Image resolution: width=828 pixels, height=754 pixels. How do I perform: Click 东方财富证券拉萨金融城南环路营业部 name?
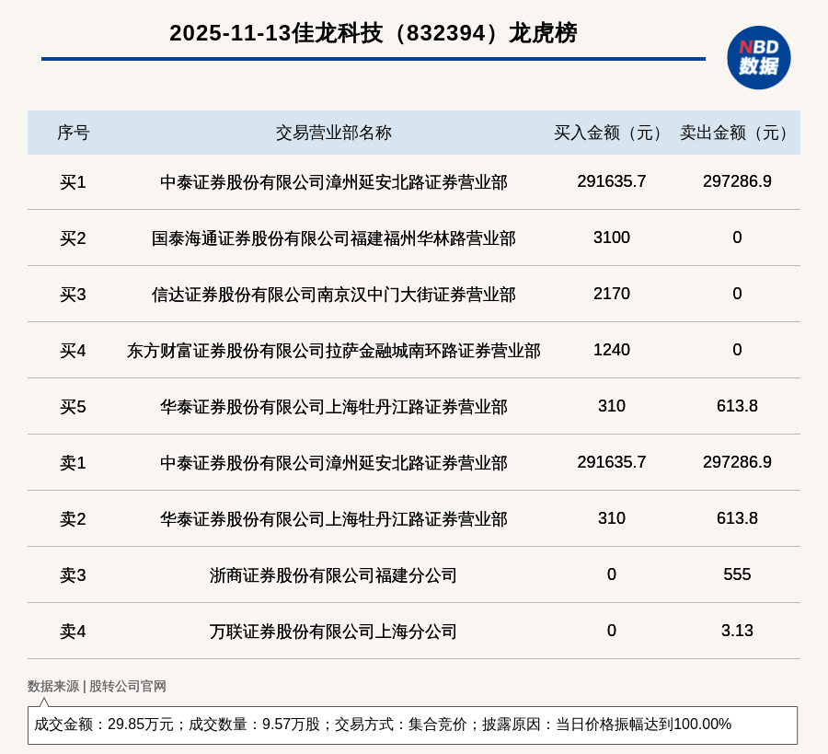click(333, 351)
